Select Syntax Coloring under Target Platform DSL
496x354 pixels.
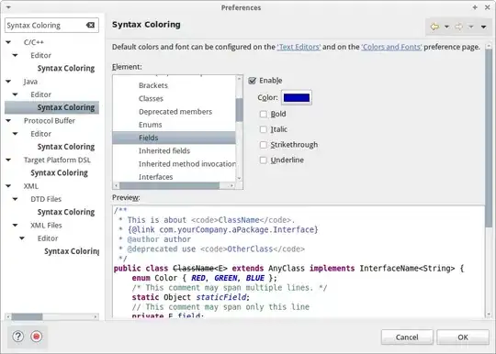pyautogui.click(x=59, y=172)
